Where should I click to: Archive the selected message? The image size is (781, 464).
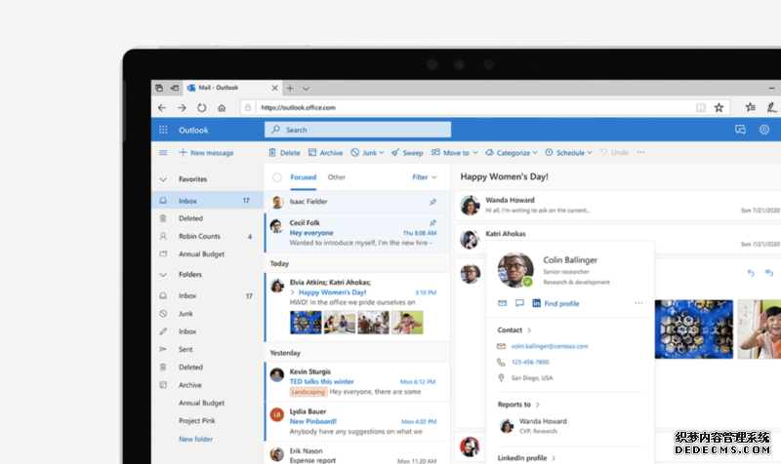[x=325, y=153]
